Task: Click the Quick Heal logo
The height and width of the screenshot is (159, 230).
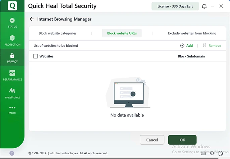Action: point(12,6)
